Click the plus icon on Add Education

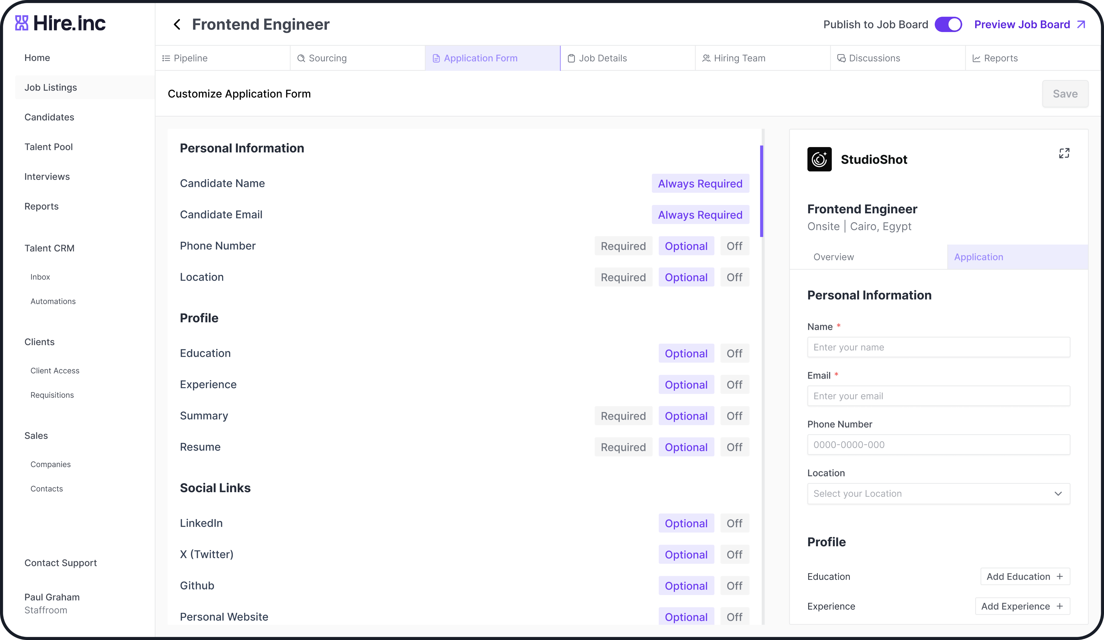(1060, 576)
